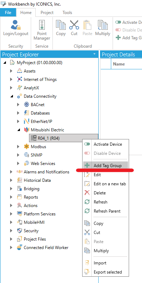
Task: Click the Assets tree icon
Action: [x=20, y=71]
